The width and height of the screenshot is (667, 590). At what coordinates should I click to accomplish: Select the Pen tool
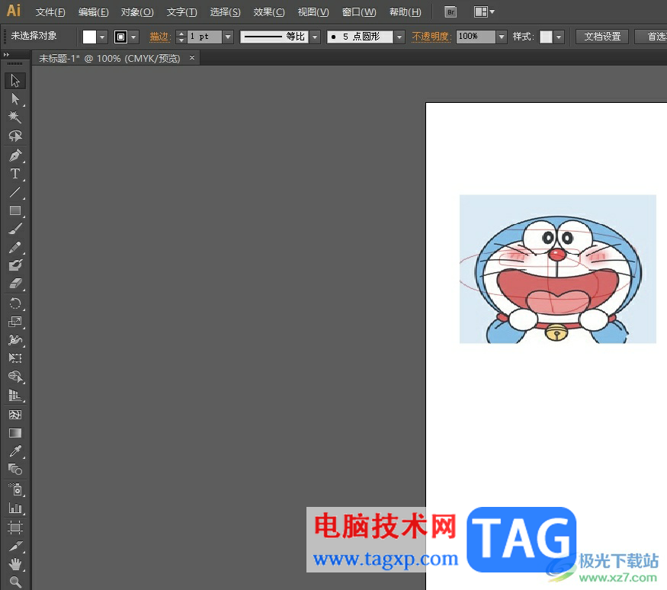pos(15,156)
